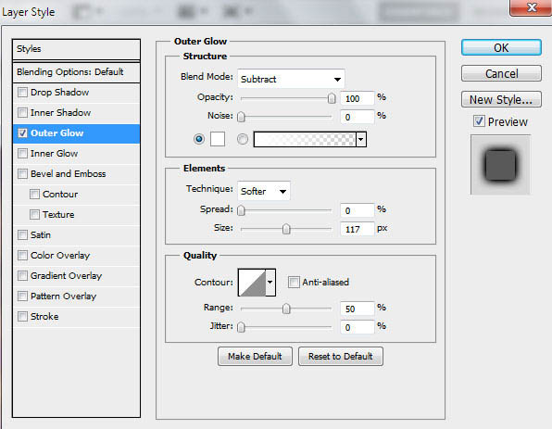The height and width of the screenshot is (429, 552).
Task: Expand the Technique Softer dropdown
Action: coord(264,191)
